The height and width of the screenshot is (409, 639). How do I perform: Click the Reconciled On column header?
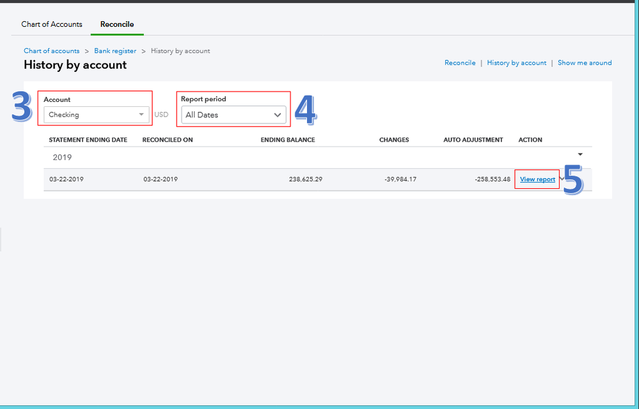pyautogui.click(x=168, y=140)
